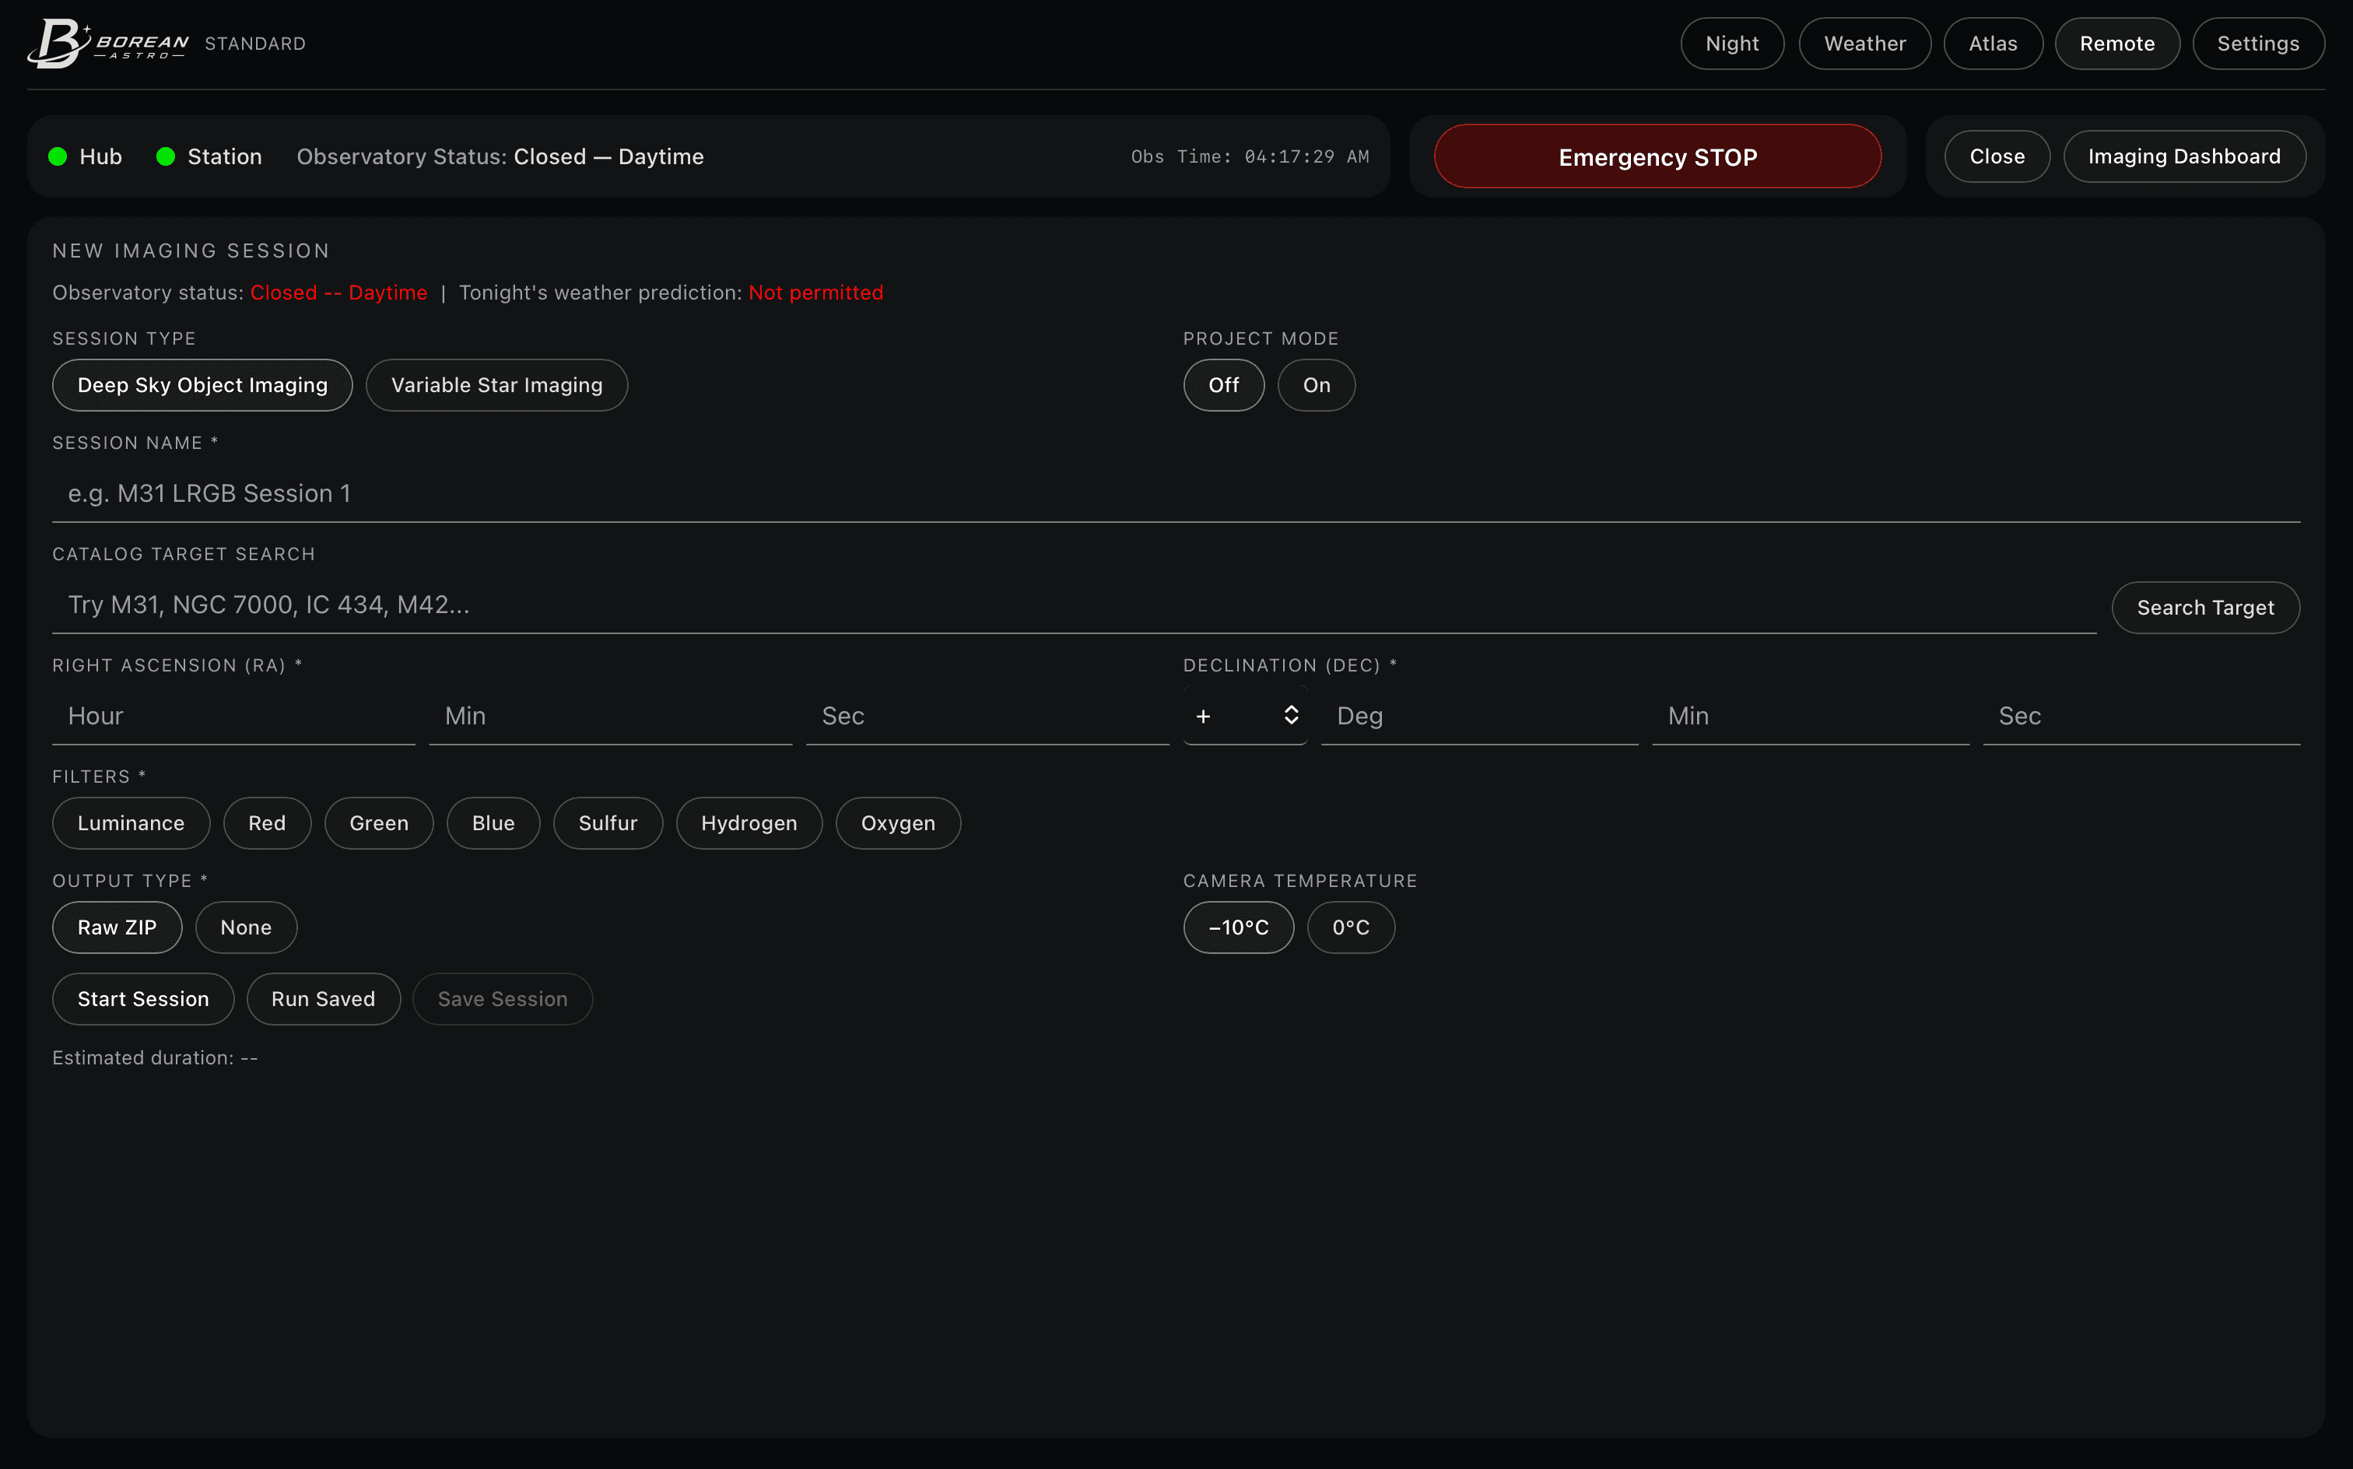The height and width of the screenshot is (1469, 2353).
Task: Toggle the Blue filter
Action: tap(493, 824)
